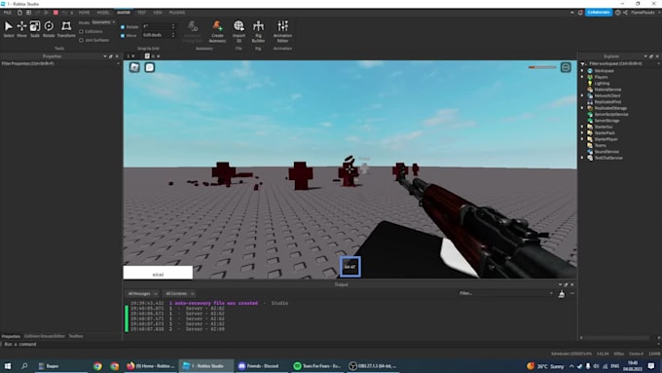Select ServerScriptService in Explorer
This screenshot has width=662, height=373.
(611, 115)
